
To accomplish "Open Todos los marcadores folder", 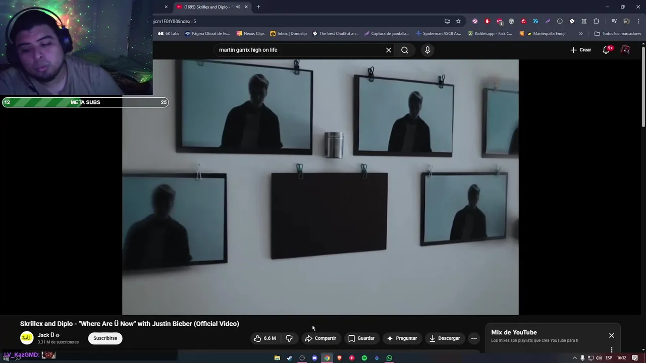I will pyautogui.click(x=618, y=34).
